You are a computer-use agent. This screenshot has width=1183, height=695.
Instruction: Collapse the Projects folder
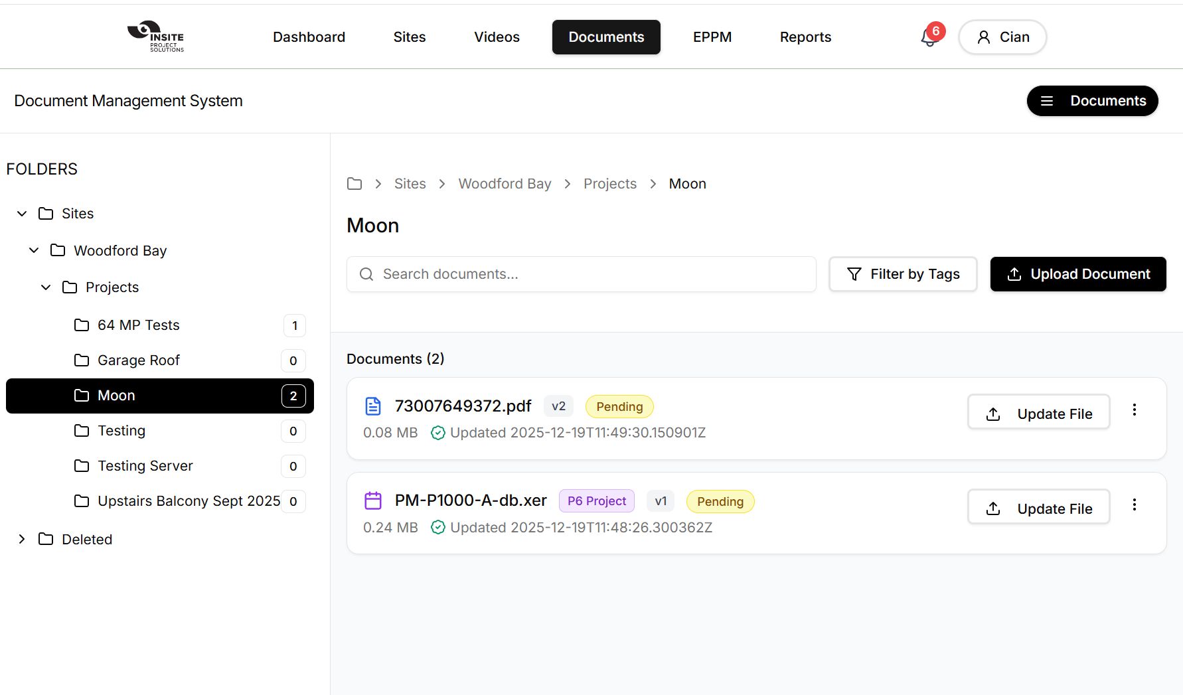(46, 287)
